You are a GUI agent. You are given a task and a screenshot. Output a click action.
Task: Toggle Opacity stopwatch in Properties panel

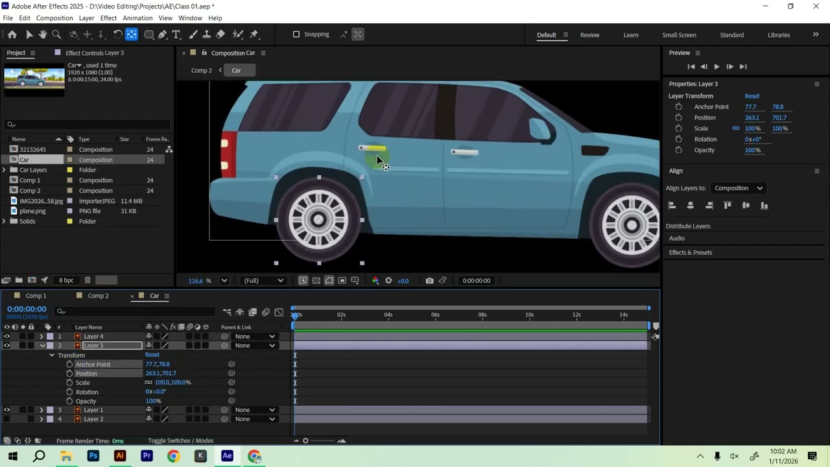point(678,150)
